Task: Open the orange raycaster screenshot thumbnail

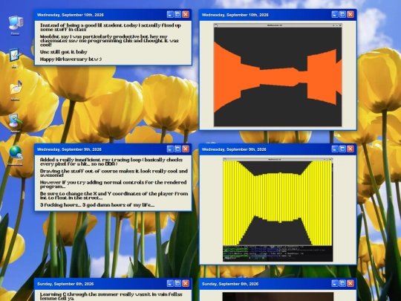Action: coord(278,75)
